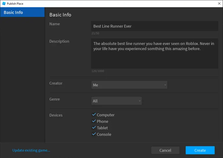Close the Publish Place dialog
The height and width of the screenshot is (158, 223).
[x=219, y=3]
